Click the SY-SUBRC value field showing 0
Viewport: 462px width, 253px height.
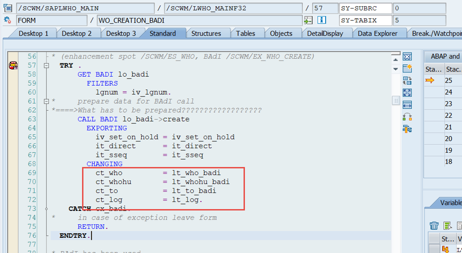point(419,8)
